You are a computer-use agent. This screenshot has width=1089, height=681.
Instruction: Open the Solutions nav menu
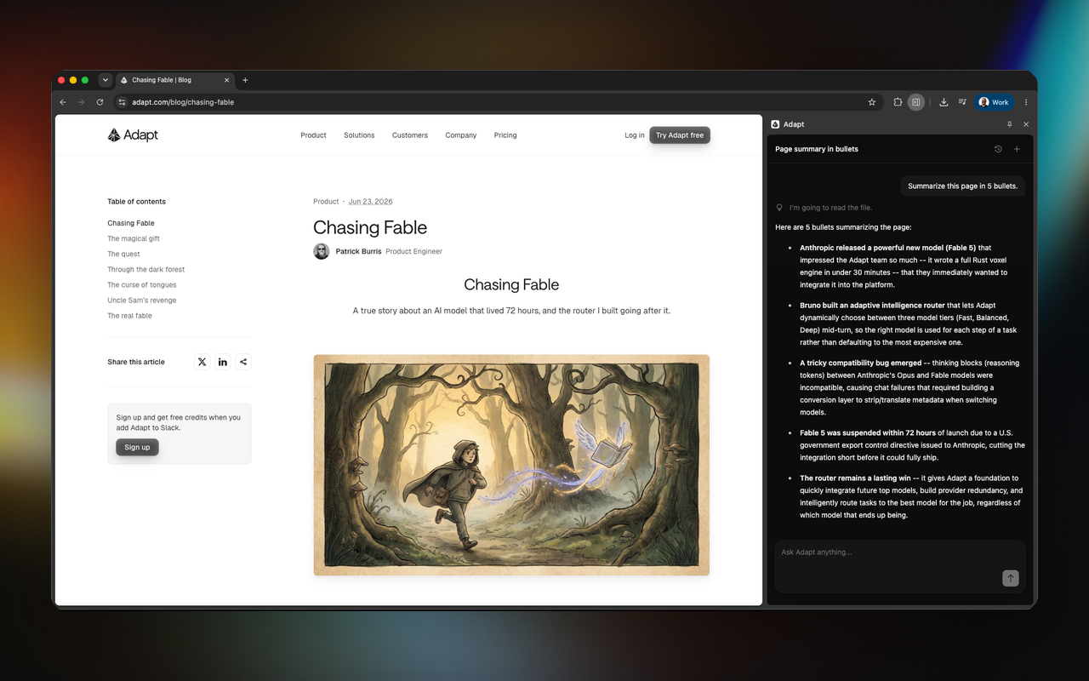click(359, 135)
